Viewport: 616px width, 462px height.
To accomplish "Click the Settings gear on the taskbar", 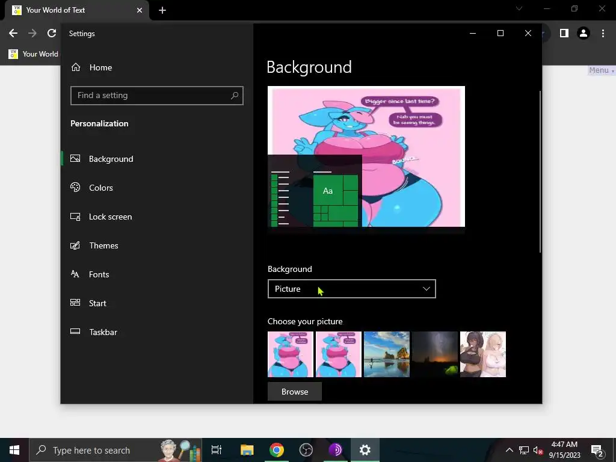I will (365, 450).
